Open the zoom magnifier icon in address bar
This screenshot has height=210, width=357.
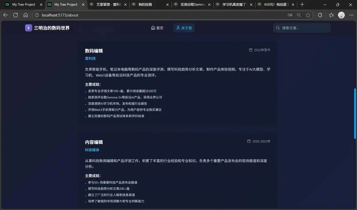coord(299,15)
